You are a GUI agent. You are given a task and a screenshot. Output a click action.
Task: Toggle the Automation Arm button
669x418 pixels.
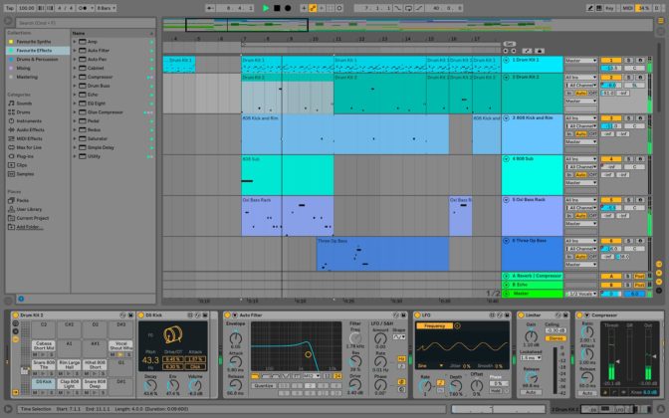click(x=313, y=8)
